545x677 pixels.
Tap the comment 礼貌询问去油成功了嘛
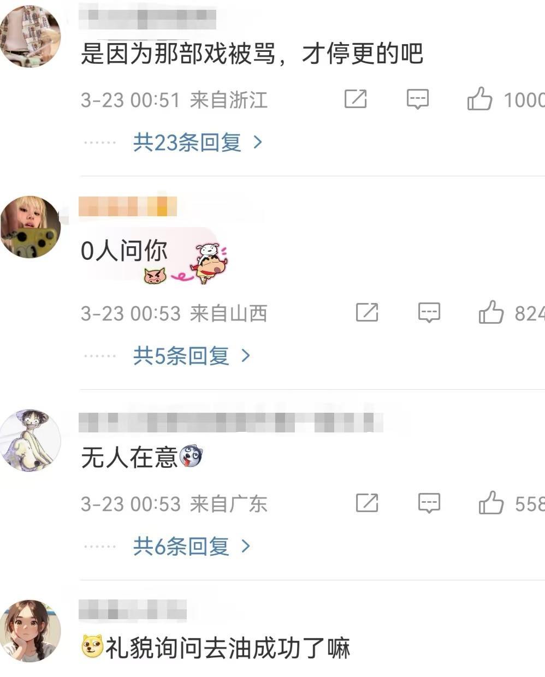[x=216, y=648]
